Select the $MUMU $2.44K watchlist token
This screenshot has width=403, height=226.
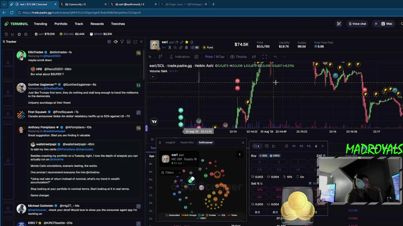click(x=72, y=34)
